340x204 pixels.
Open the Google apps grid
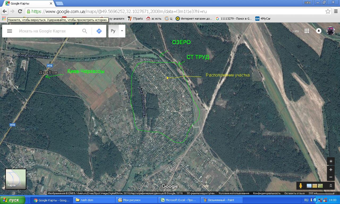(x=307, y=31)
